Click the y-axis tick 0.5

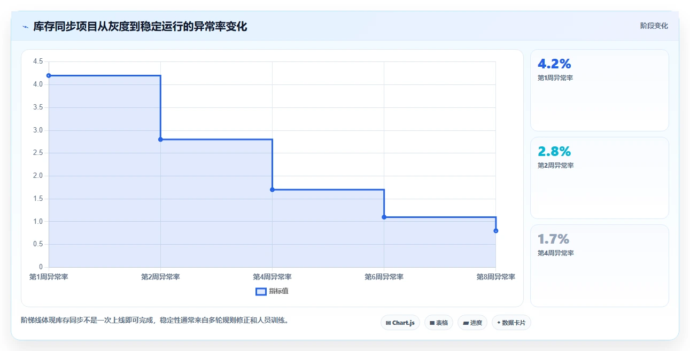point(38,244)
